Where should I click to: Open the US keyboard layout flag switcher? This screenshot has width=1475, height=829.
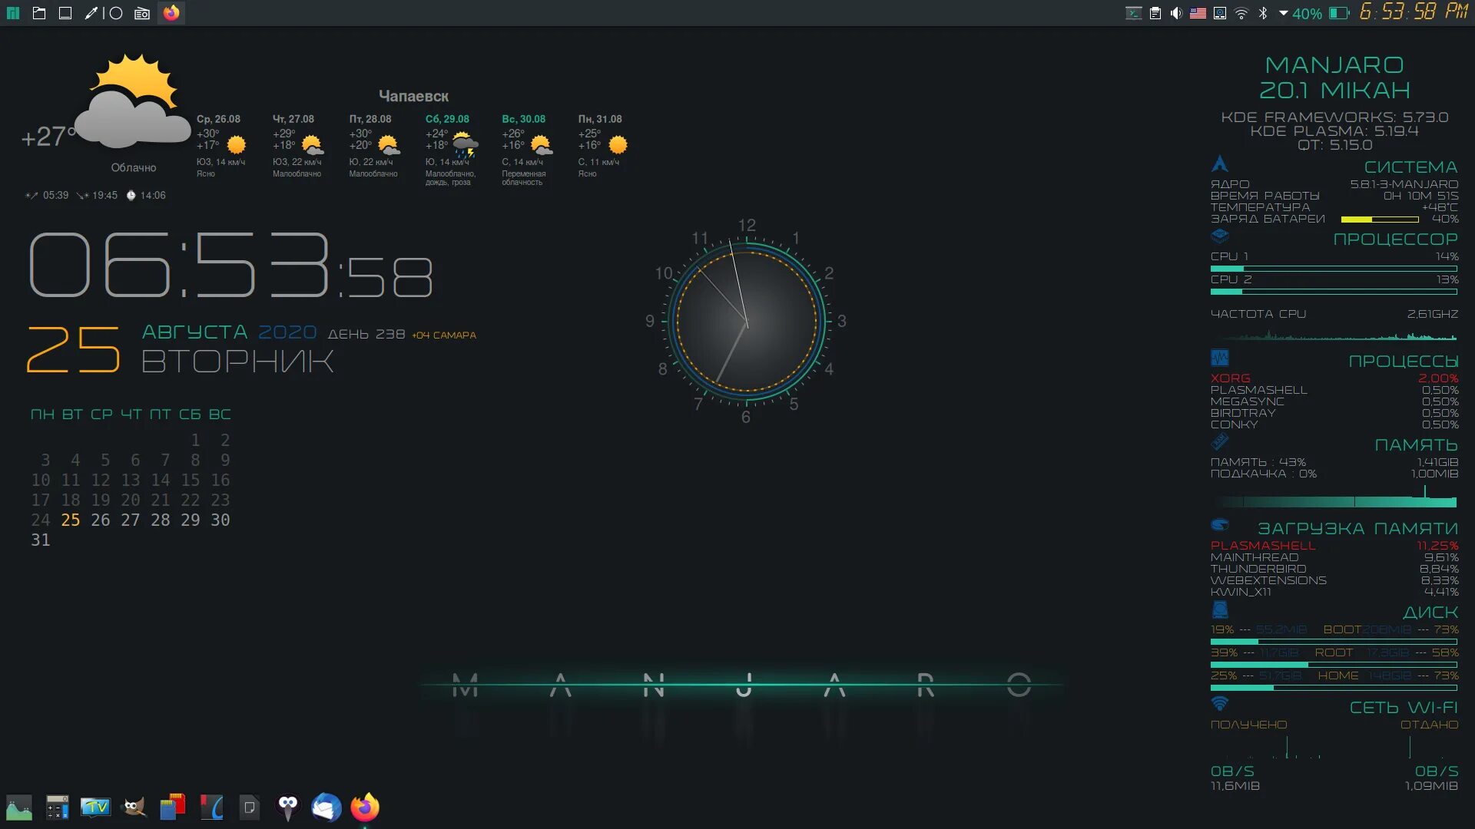1198,13
